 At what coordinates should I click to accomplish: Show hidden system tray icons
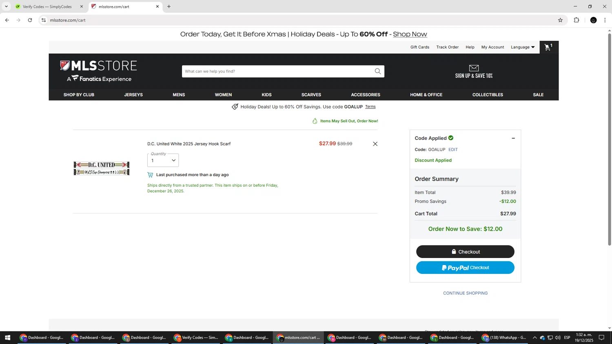[534, 337]
